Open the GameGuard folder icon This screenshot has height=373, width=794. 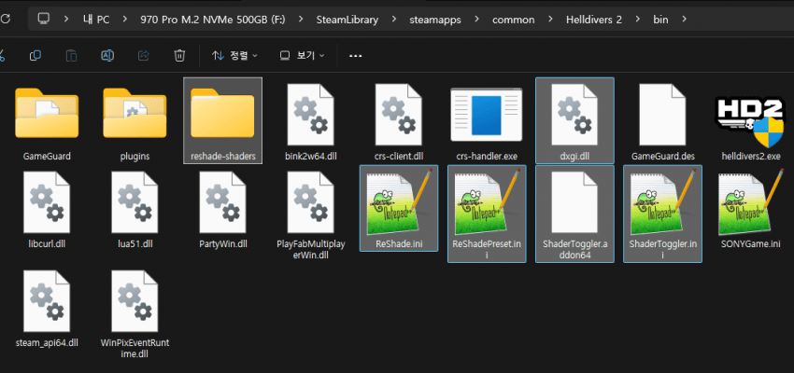[47, 113]
